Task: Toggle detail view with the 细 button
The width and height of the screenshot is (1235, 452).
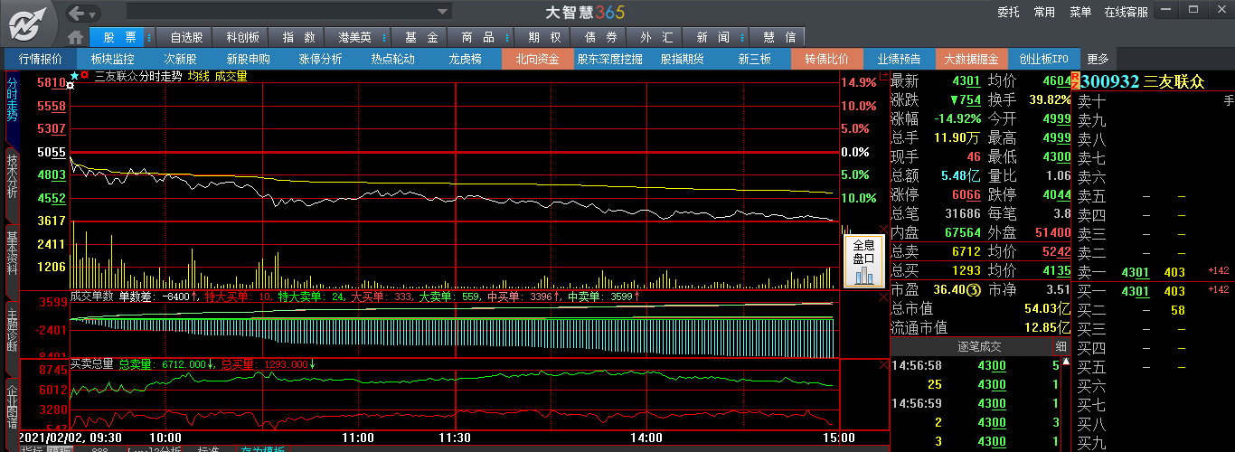Action: tap(1061, 347)
